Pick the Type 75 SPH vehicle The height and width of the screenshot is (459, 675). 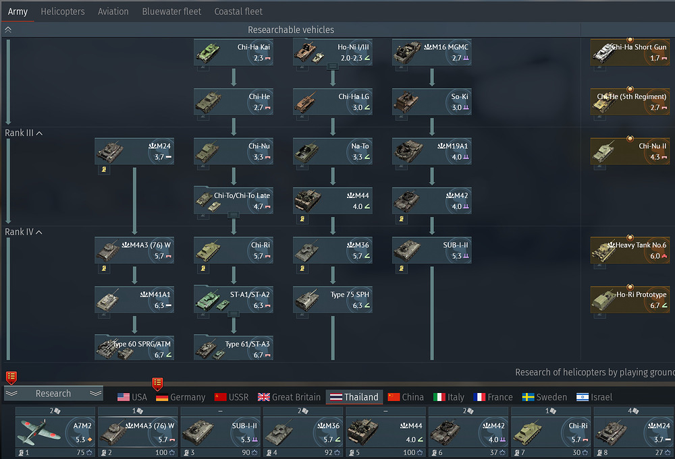click(333, 300)
